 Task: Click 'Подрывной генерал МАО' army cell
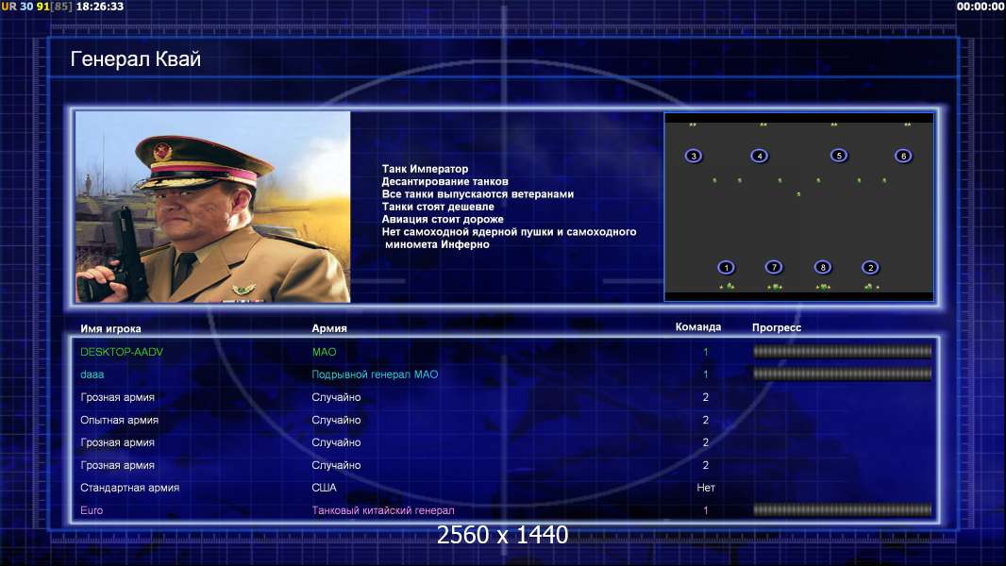click(375, 375)
